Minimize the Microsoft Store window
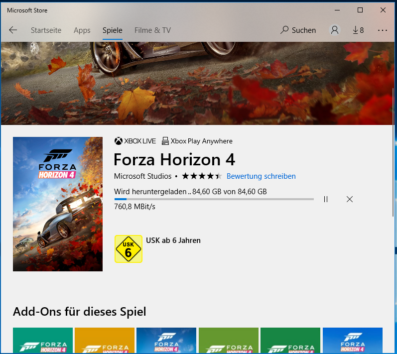The width and height of the screenshot is (397, 354). [337, 10]
